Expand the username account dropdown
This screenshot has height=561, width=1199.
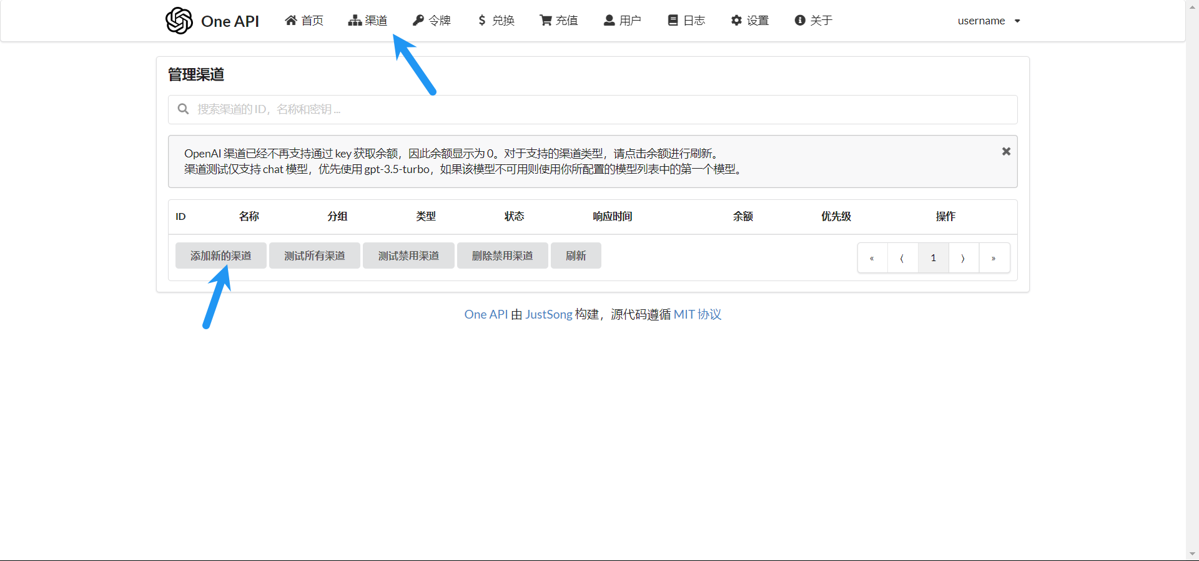click(989, 21)
